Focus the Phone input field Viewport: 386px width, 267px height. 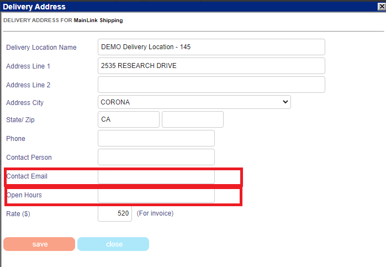[x=156, y=138]
